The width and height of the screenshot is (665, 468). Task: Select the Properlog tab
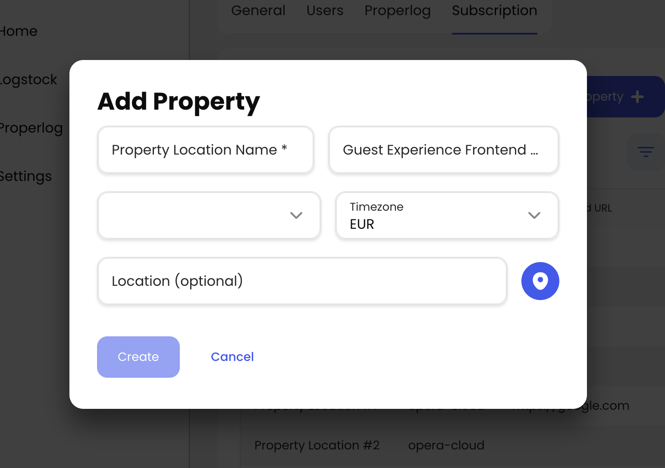[397, 10]
